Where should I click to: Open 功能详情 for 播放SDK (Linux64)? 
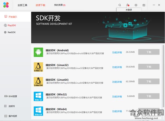[117, 82]
